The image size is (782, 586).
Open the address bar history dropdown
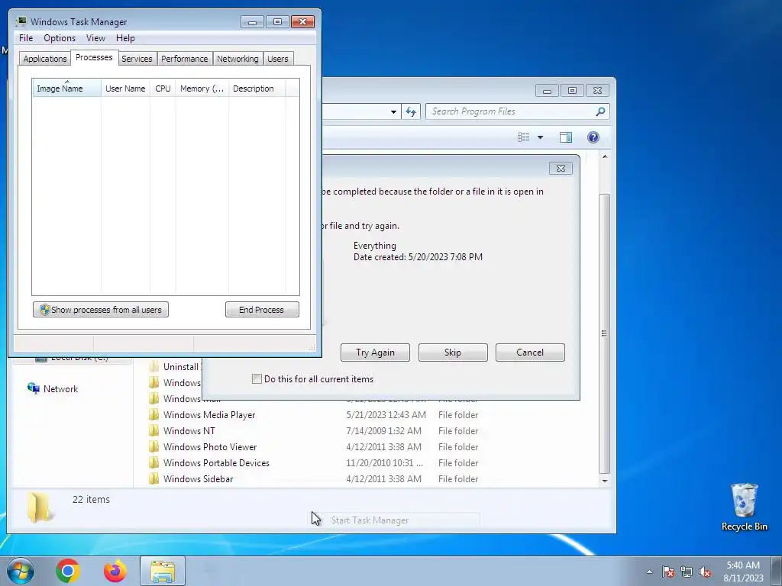coord(393,111)
